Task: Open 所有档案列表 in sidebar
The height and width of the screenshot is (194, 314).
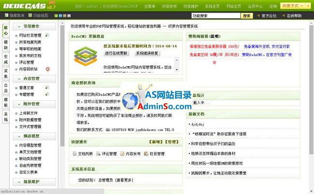Action: click(30, 42)
